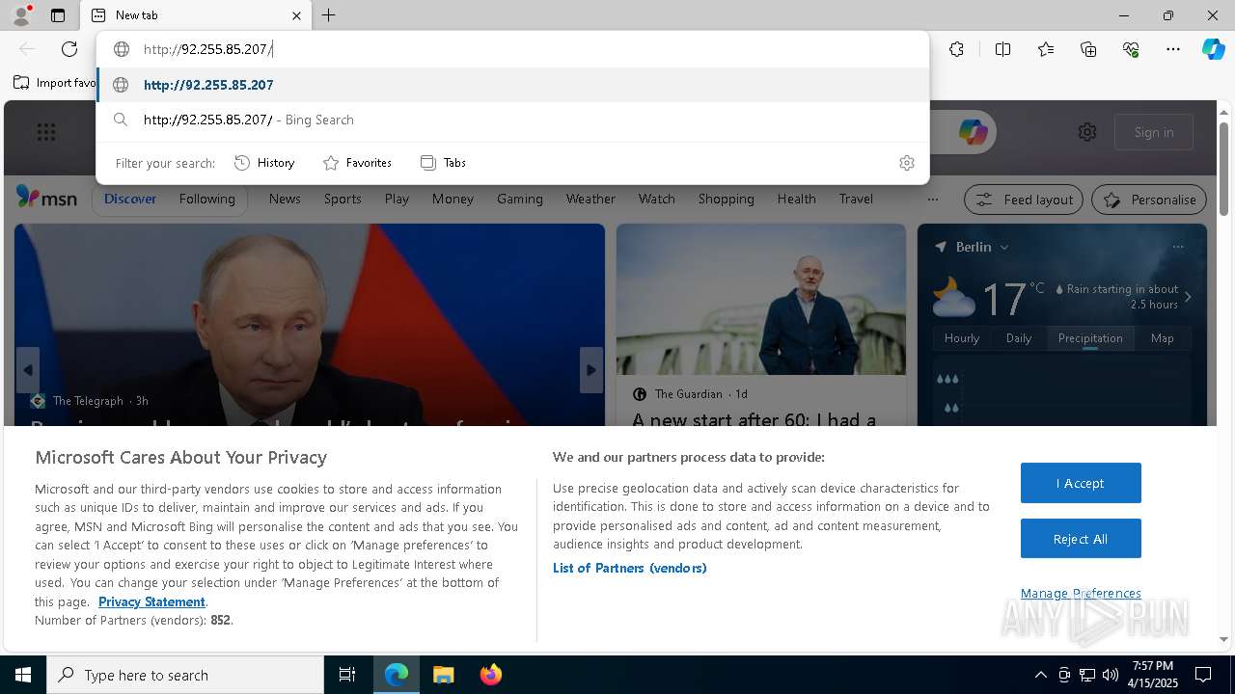Open the Privacy Statement link
Viewport: 1235px width, 694px height.
(x=151, y=601)
